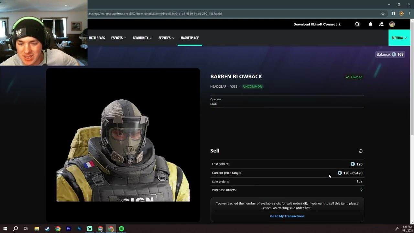This screenshot has height=233, width=414.
Task: Open the Battle Pass nav item
Action: [x=97, y=38]
